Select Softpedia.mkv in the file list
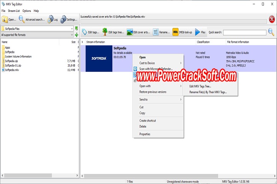This screenshot has height=184, width=277. [12, 70]
